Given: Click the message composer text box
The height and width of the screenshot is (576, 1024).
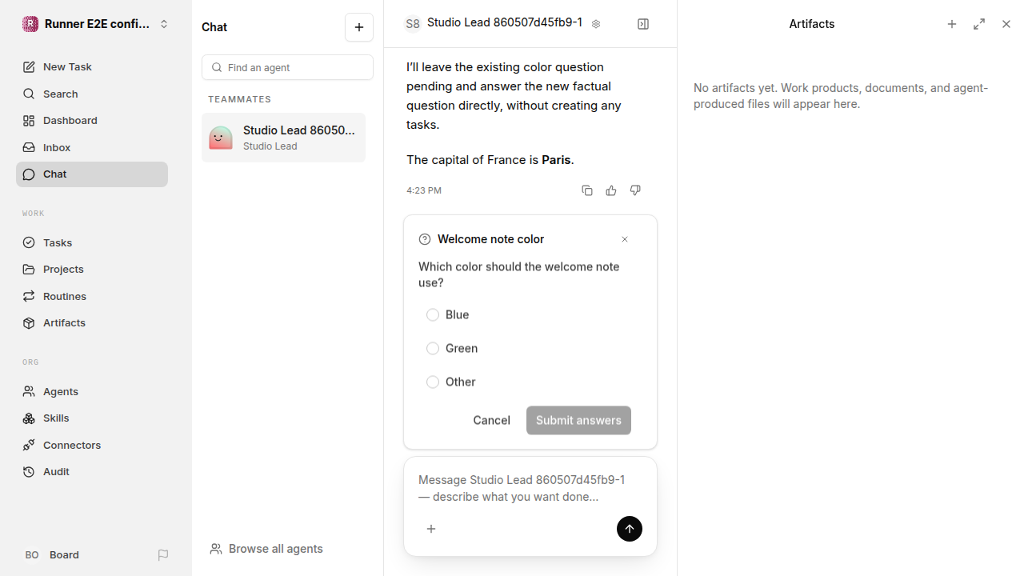Looking at the screenshot, I should tap(530, 488).
